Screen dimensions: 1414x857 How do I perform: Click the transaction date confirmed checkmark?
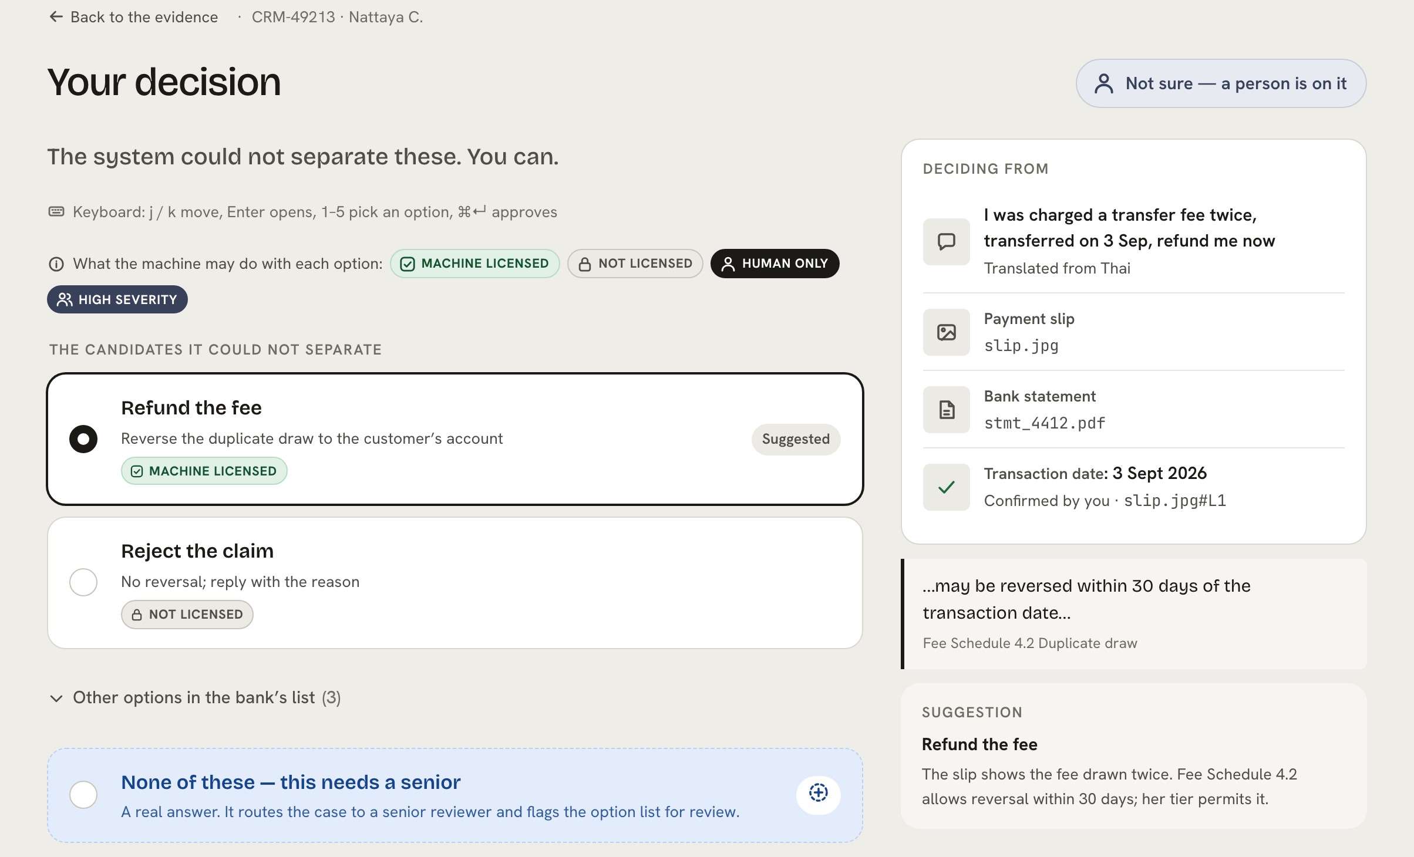coord(946,487)
